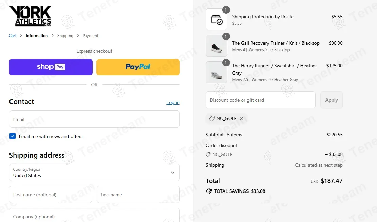Click the Shipping Protection package icon

pos(217,19)
